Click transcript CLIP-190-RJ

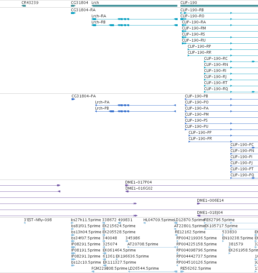point(215,77)
